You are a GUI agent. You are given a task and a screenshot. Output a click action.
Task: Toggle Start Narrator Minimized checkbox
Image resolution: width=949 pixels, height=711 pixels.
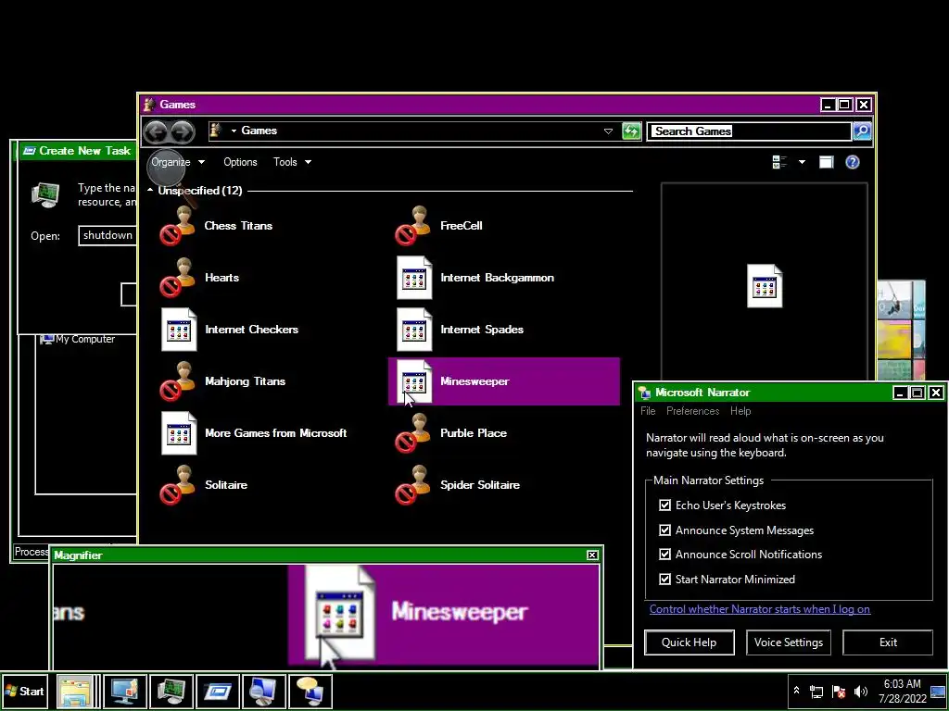pos(665,580)
